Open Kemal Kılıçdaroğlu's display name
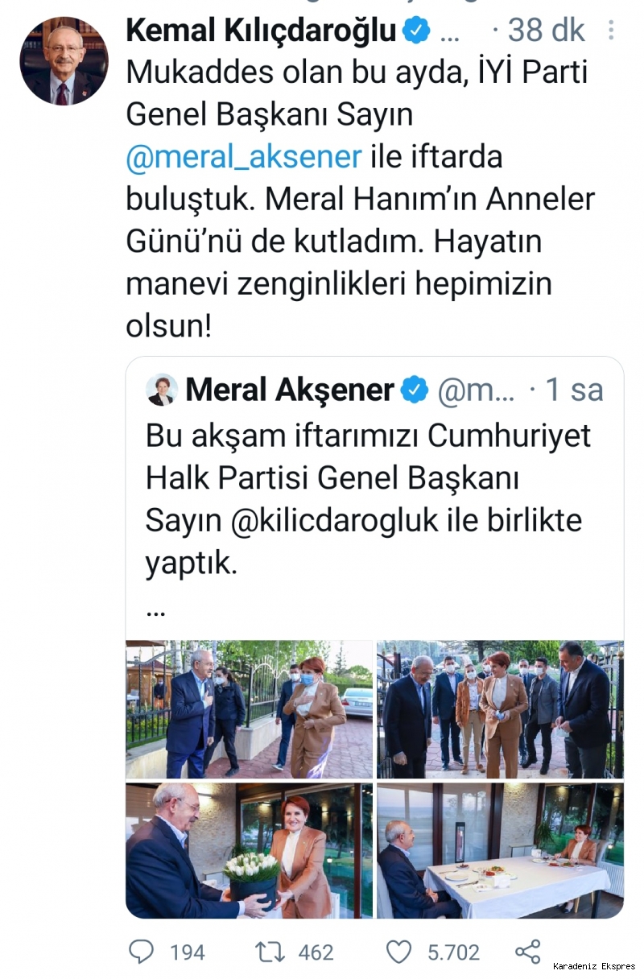The image size is (644, 979). [x=262, y=31]
